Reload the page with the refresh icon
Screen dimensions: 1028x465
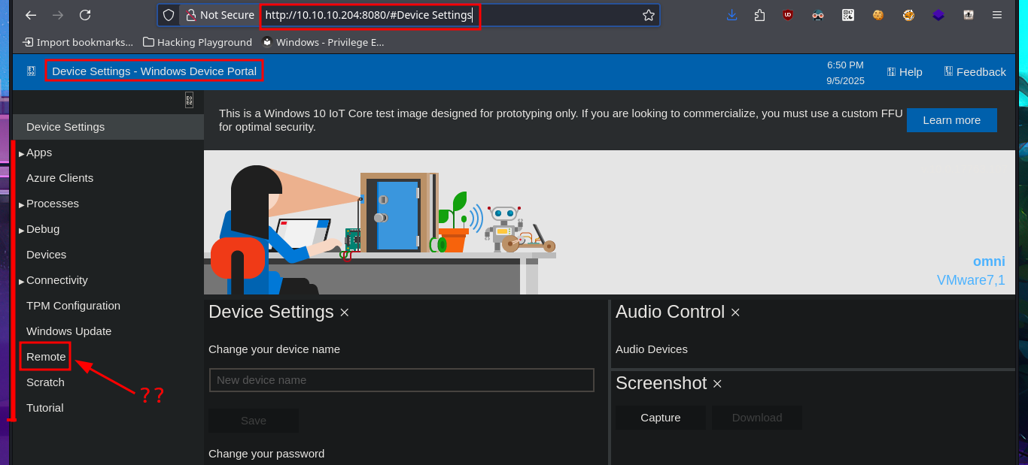point(85,15)
